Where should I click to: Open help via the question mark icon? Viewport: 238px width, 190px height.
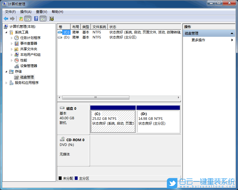click(37, 18)
